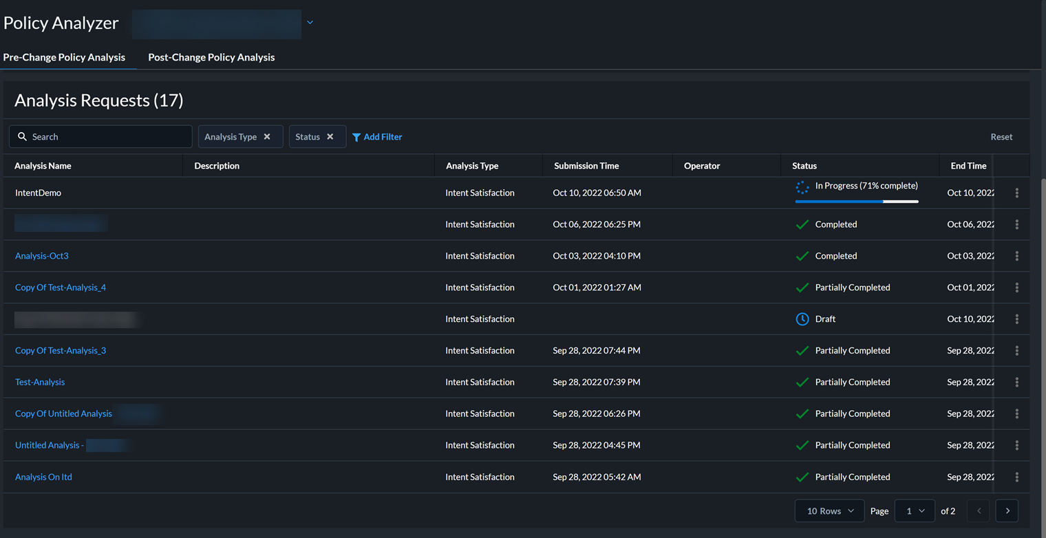The image size is (1046, 538).
Task: Click the IntentDemo progress bar
Action: [856, 202]
